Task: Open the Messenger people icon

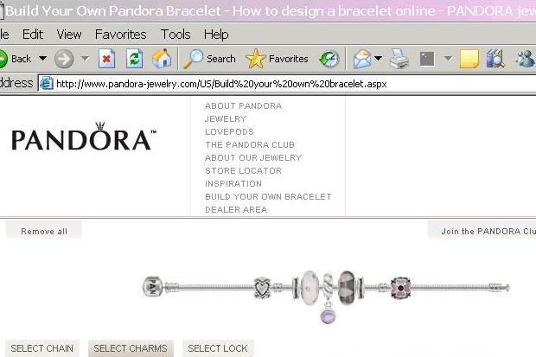Action: (525, 59)
